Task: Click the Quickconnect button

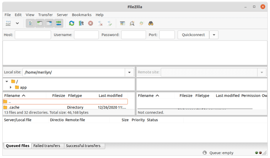Action: coord(193,35)
